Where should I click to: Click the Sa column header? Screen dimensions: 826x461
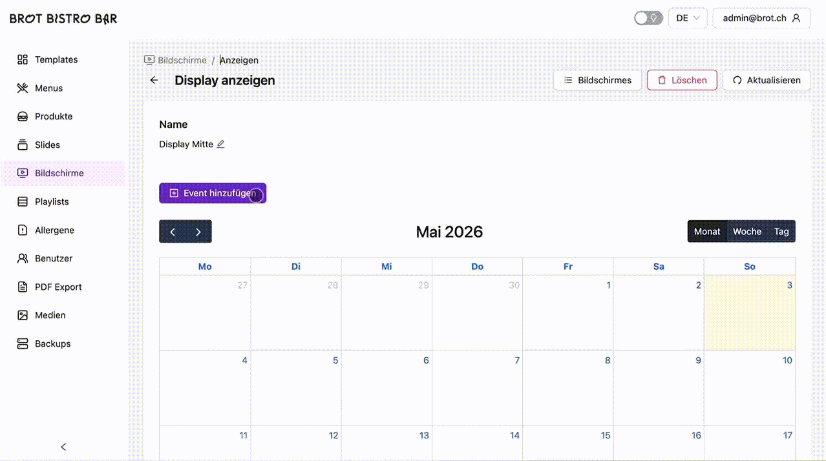(659, 266)
